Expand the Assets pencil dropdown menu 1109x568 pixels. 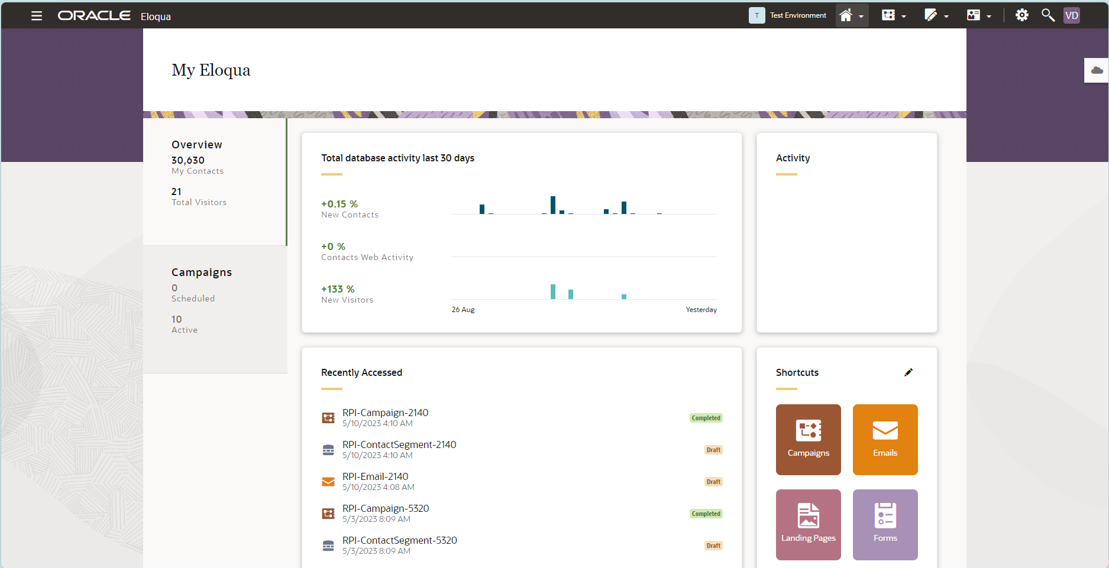[936, 15]
